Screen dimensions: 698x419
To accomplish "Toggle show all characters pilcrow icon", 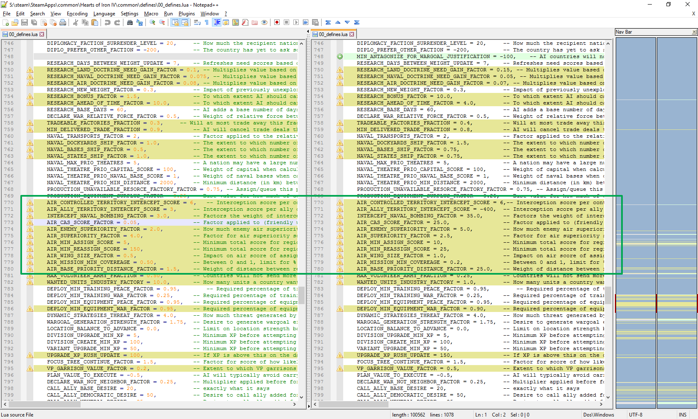I will (206, 22).
